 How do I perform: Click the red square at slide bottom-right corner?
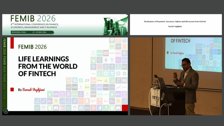(x=125, y=108)
